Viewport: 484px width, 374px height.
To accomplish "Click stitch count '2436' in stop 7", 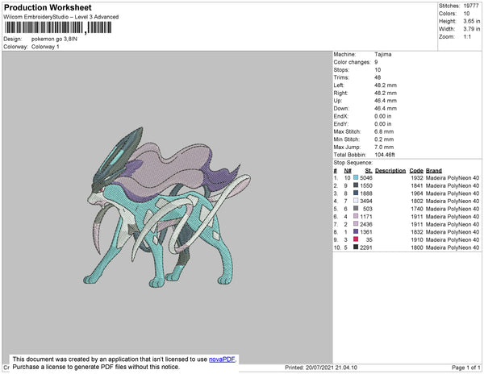I will click(366, 224).
